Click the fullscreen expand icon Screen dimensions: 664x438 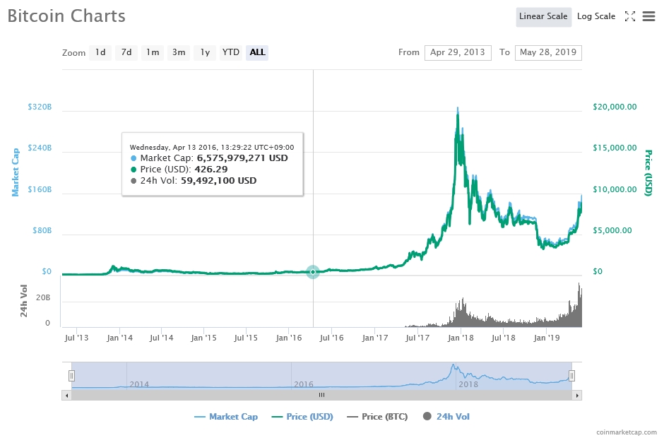[630, 17]
